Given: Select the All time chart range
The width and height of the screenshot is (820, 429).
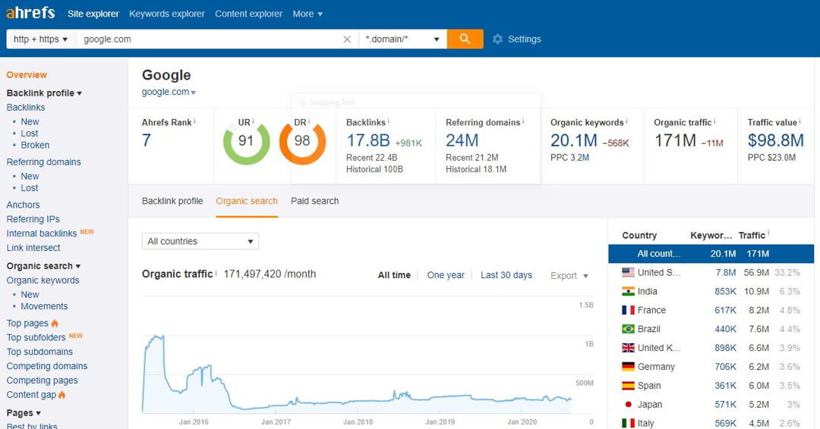Looking at the screenshot, I should click(394, 275).
